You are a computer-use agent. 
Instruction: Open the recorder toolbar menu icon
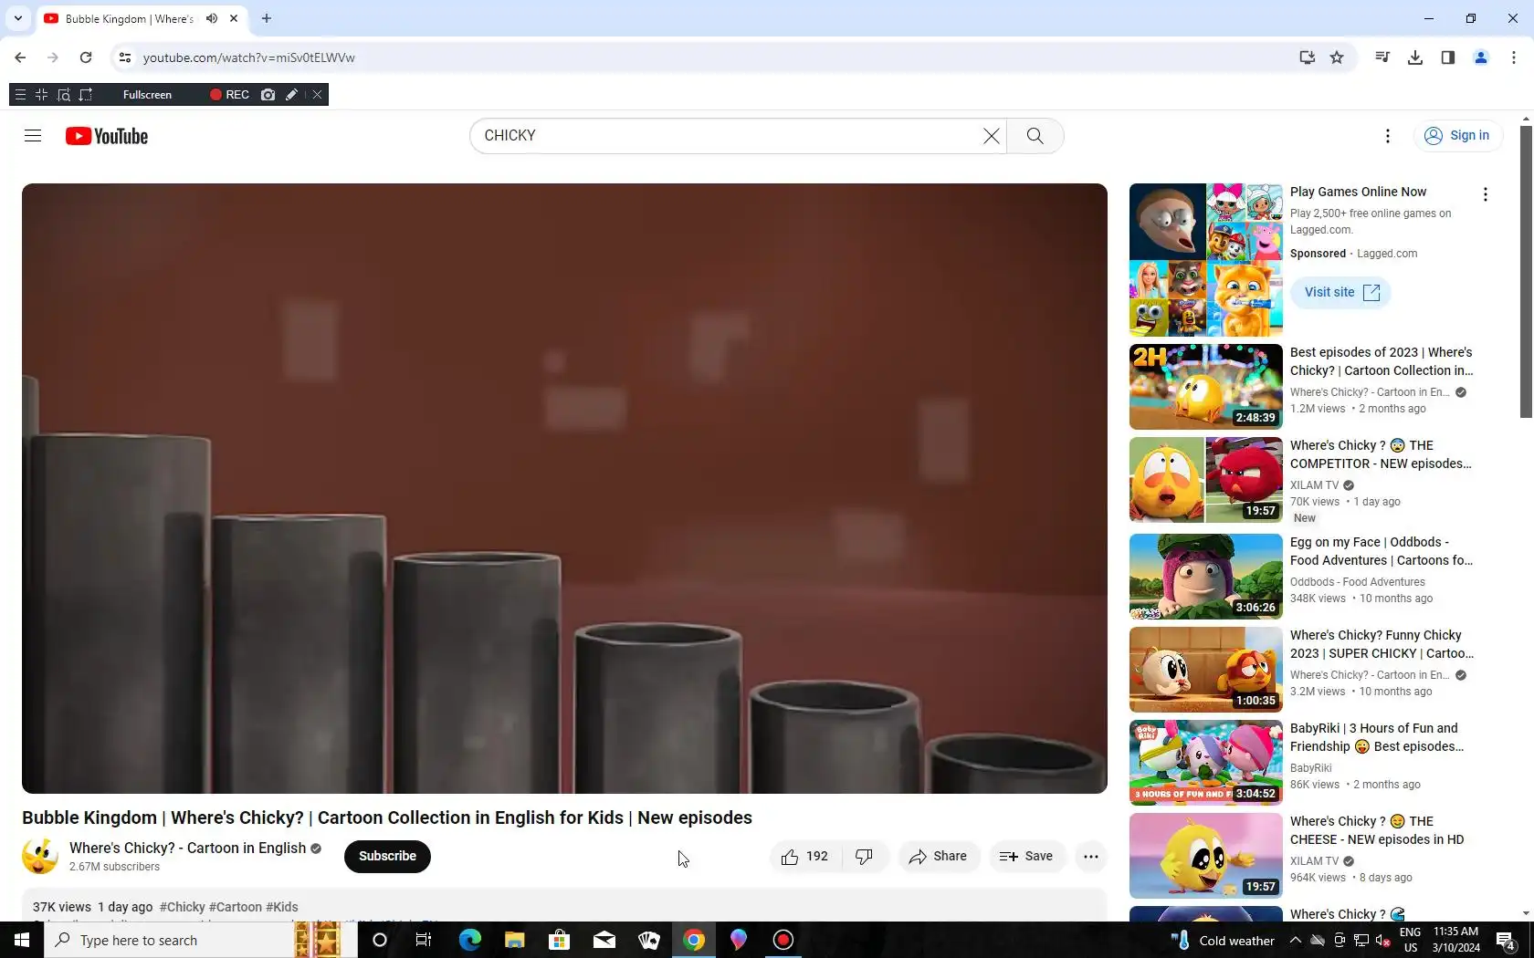[20, 95]
